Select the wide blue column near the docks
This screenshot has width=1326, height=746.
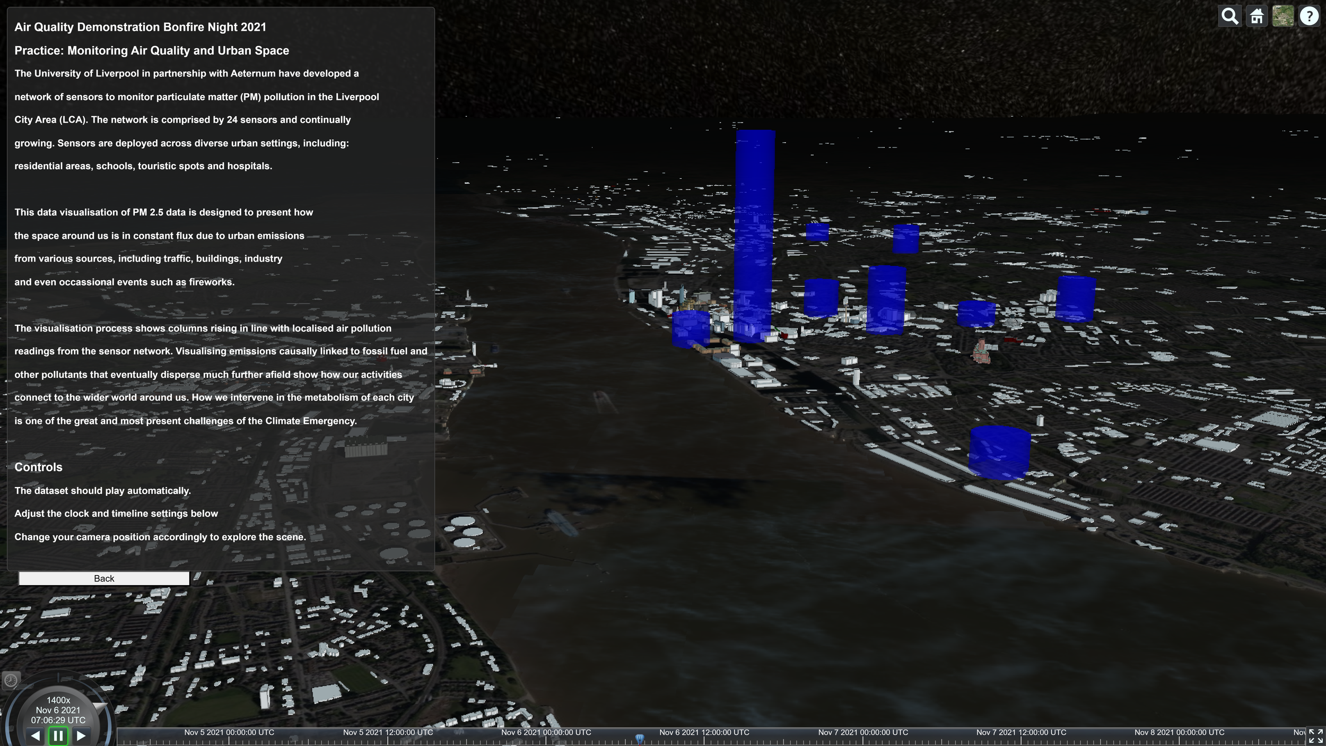[1000, 452]
